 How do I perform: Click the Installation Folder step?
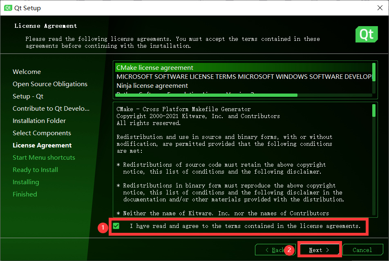(39, 121)
